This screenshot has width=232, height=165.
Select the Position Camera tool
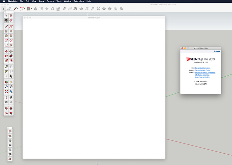6,97
